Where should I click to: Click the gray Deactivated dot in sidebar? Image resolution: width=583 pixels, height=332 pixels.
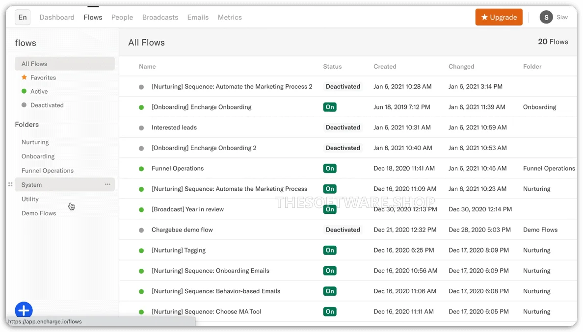coord(24,105)
